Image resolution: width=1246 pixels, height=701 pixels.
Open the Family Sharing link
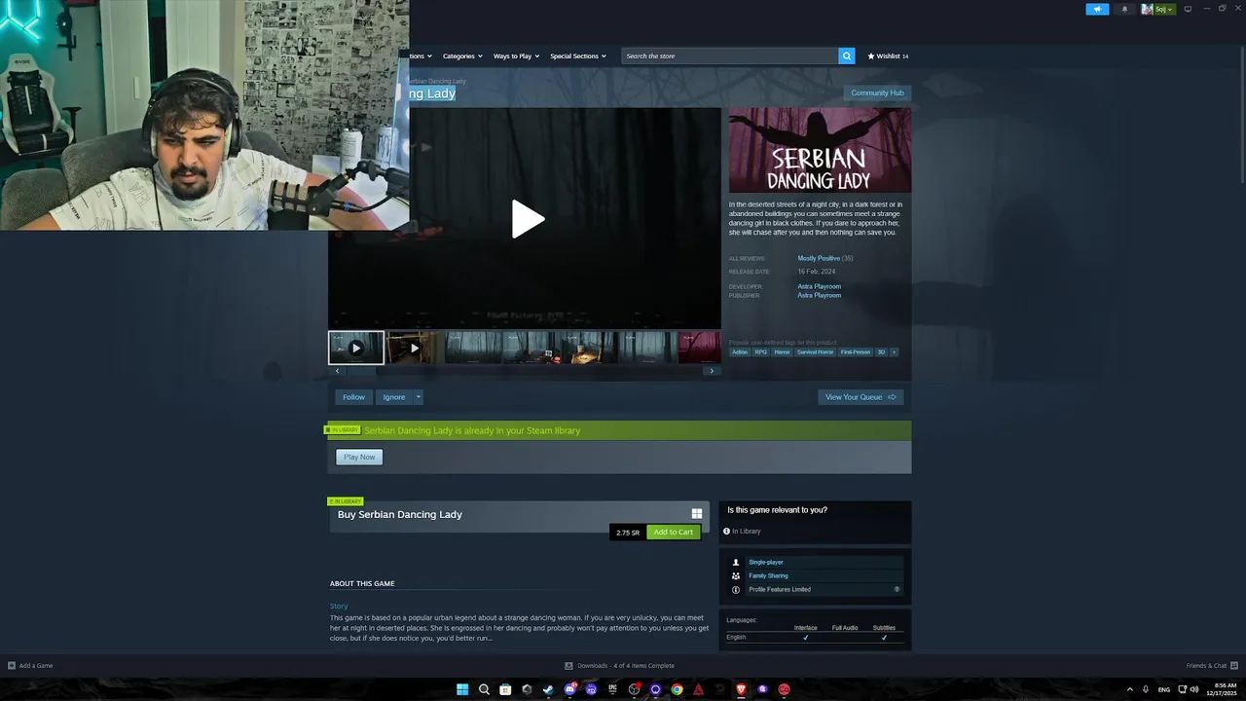tap(768, 575)
